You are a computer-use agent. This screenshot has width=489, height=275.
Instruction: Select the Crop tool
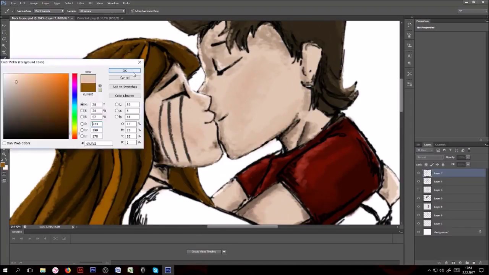tap(4, 52)
